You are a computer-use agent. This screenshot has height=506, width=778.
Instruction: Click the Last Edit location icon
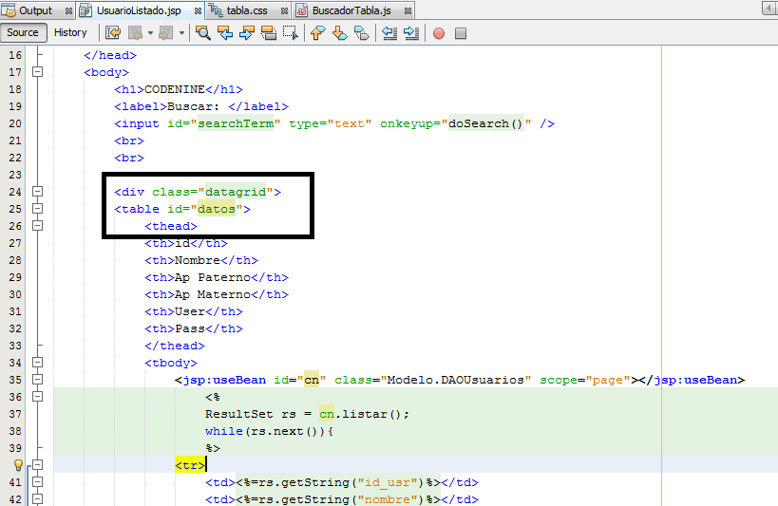coord(113,33)
